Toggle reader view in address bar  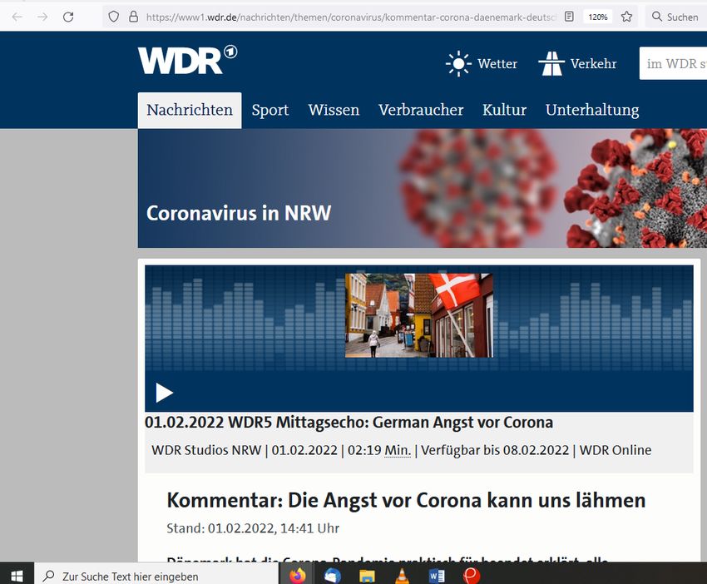click(569, 17)
